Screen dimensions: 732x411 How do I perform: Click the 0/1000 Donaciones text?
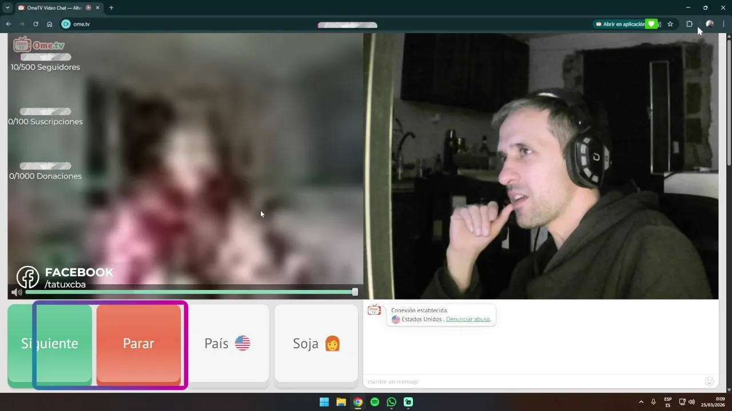coord(45,176)
